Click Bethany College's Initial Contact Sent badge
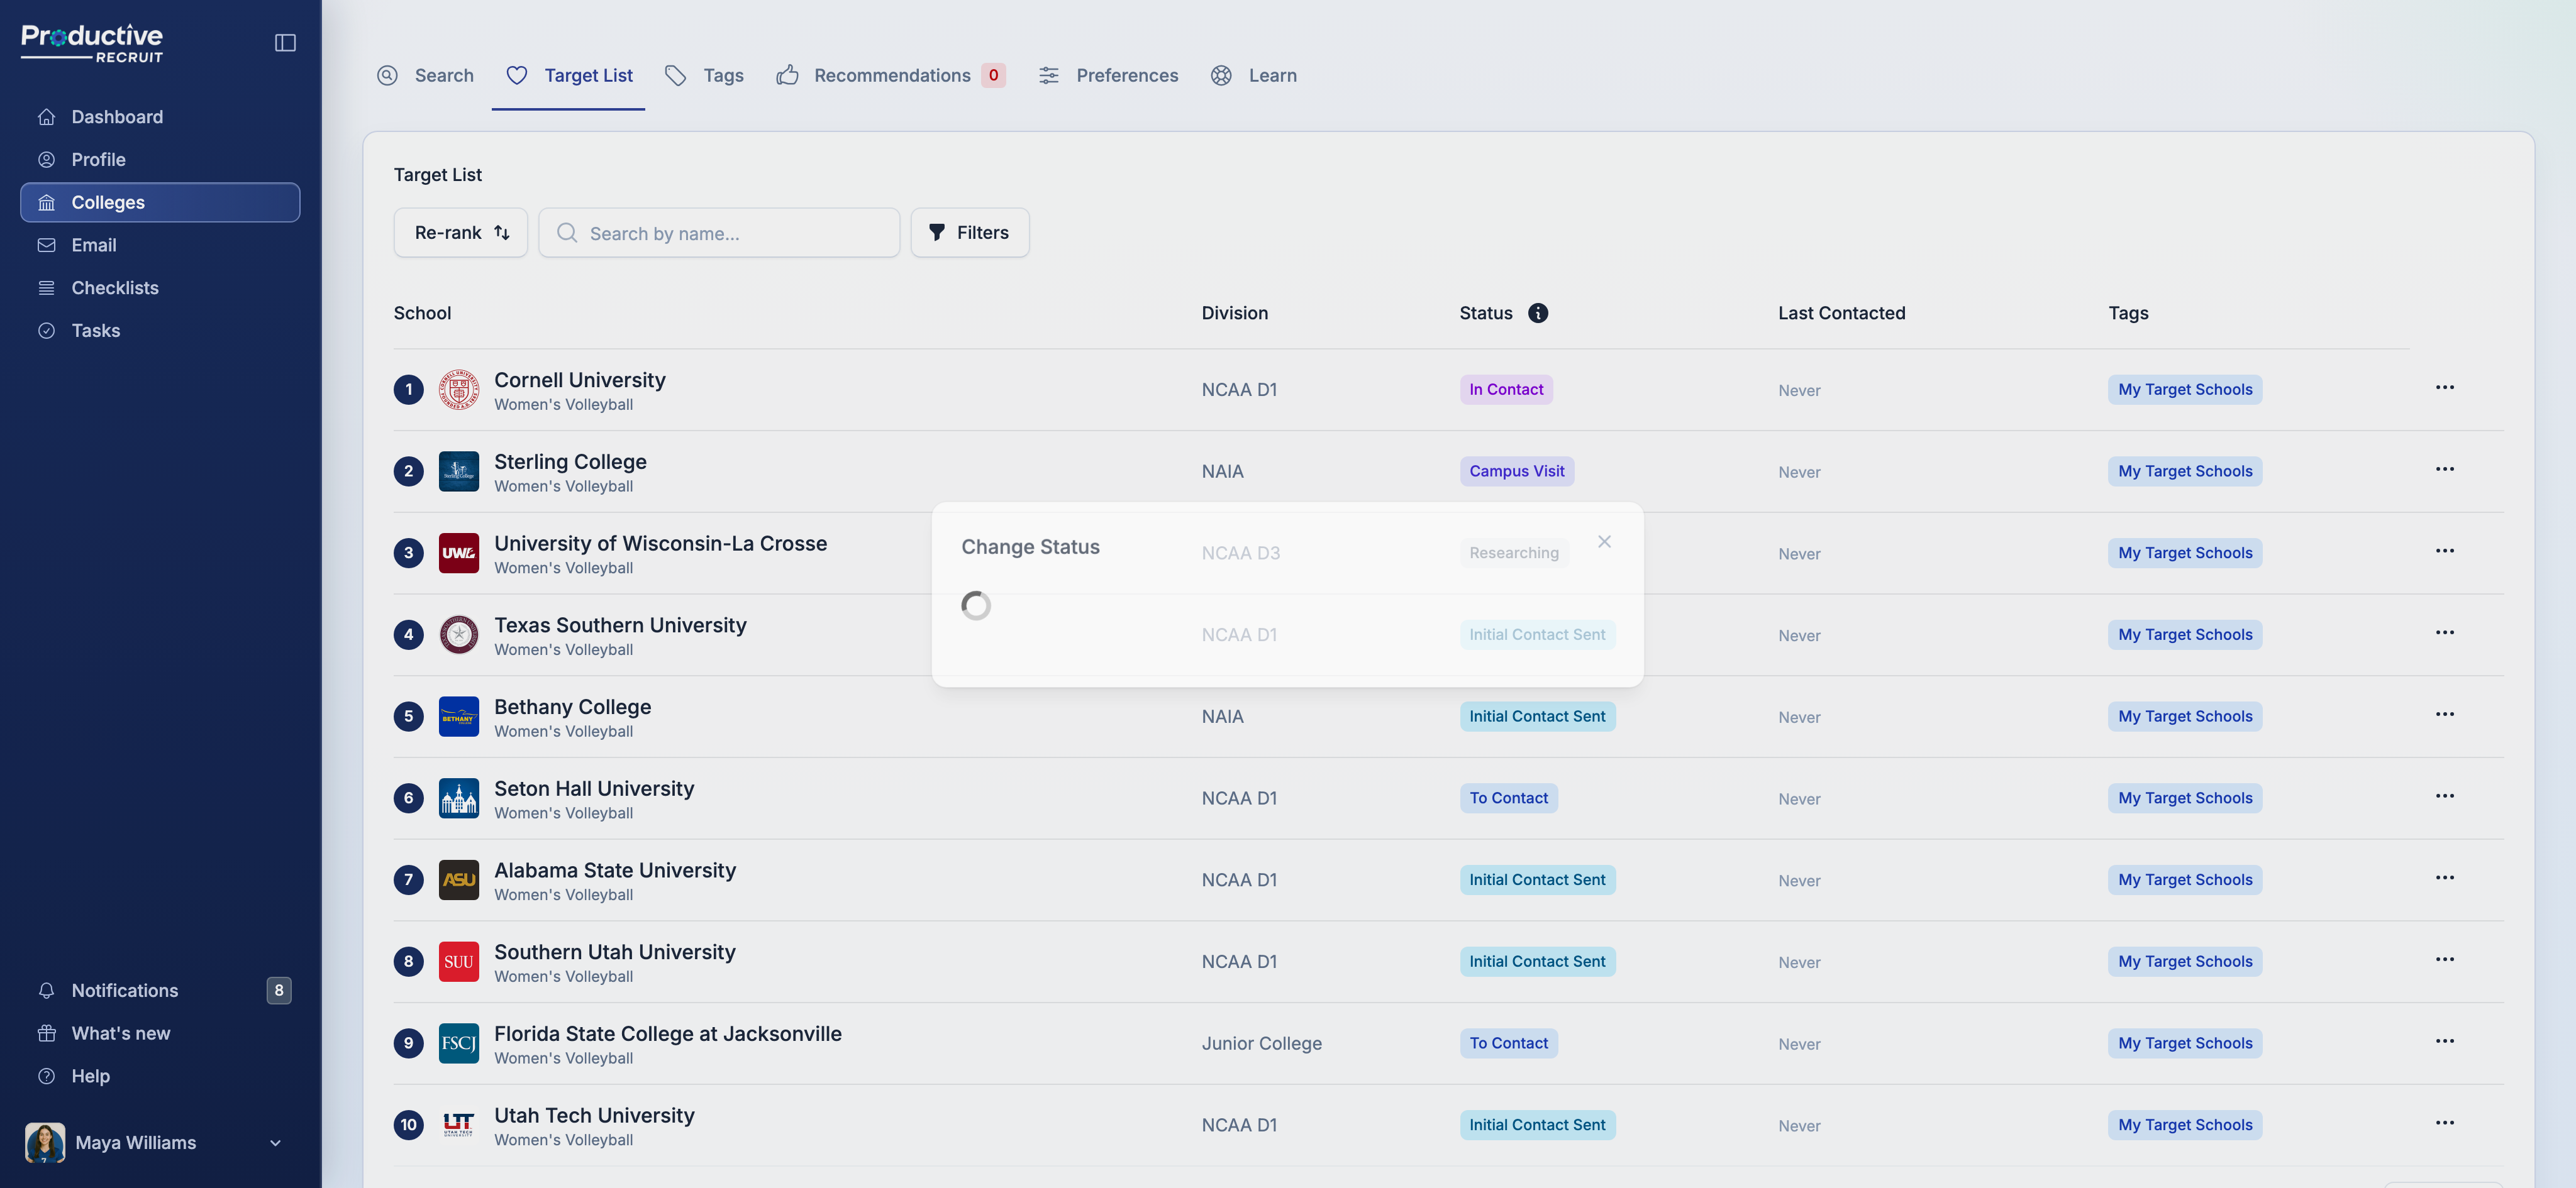Viewport: 2576px width, 1188px height. pos(1537,717)
